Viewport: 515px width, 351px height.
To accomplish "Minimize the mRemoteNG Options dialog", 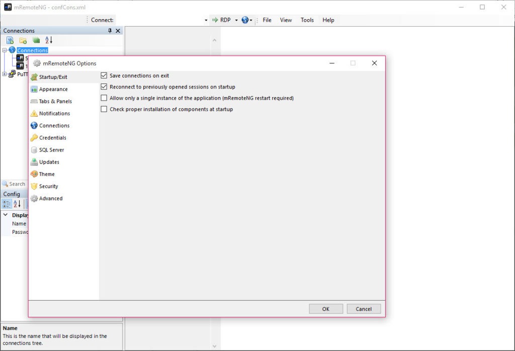I will pos(332,63).
